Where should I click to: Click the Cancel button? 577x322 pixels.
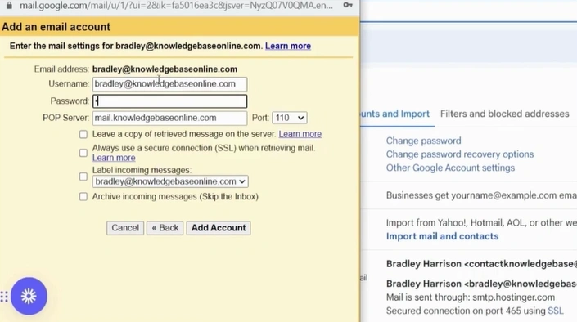pyautogui.click(x=125, y=228)
